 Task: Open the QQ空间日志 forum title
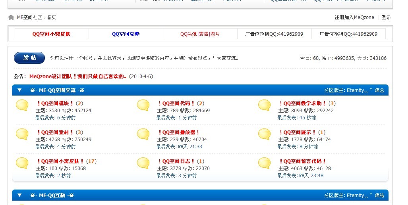point(176,161)
